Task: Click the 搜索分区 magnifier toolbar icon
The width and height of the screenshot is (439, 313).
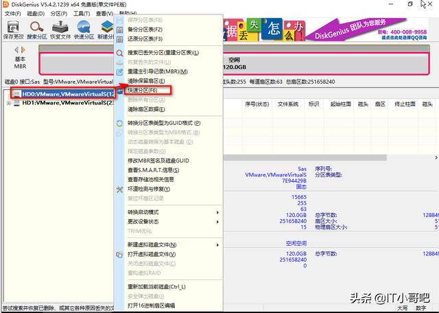Action: tap(36, 30)
